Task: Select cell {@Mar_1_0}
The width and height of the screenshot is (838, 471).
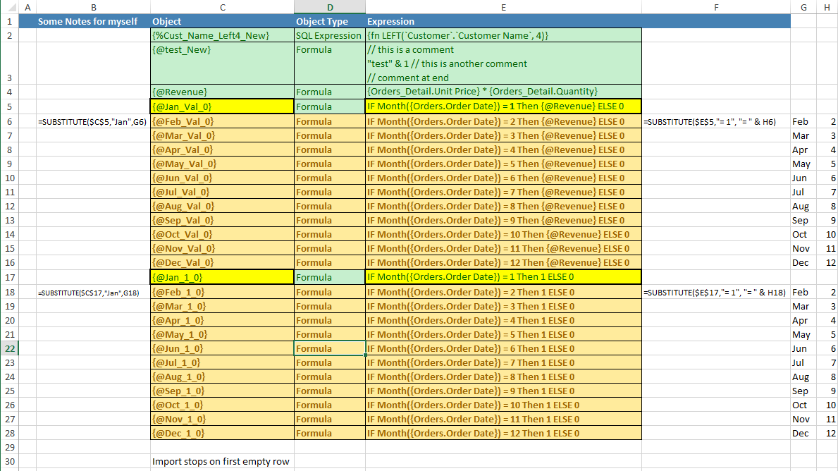Action: click(x=222, y=306)
